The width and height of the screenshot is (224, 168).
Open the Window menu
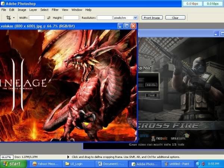coord(77,10)
